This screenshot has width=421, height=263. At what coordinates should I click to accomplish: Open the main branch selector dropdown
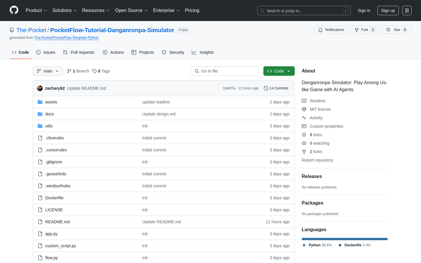click(x=48, y=71)
